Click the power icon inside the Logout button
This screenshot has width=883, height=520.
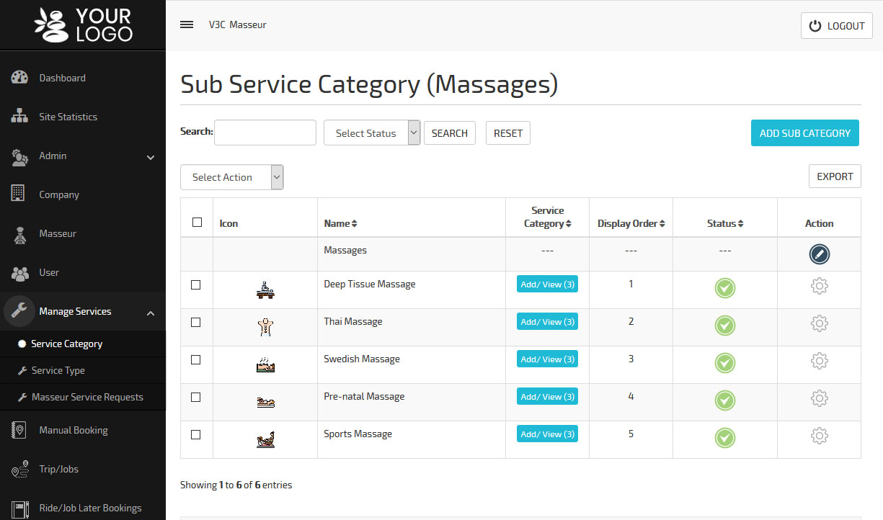coord(815,25)
